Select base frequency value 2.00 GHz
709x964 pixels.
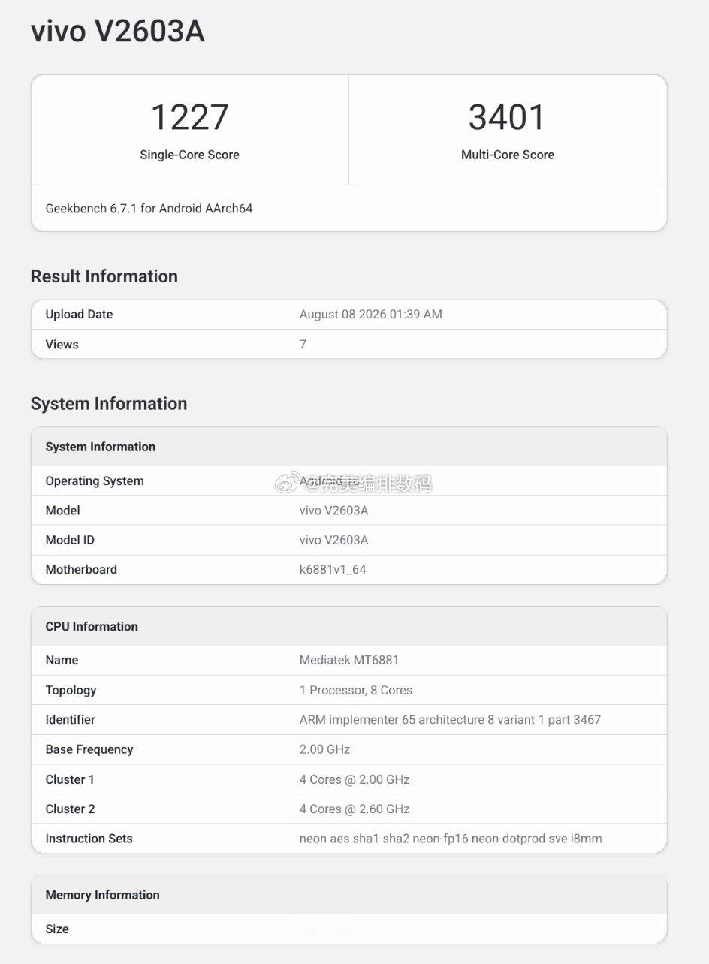pyautogui.click(x=324, y=750)
